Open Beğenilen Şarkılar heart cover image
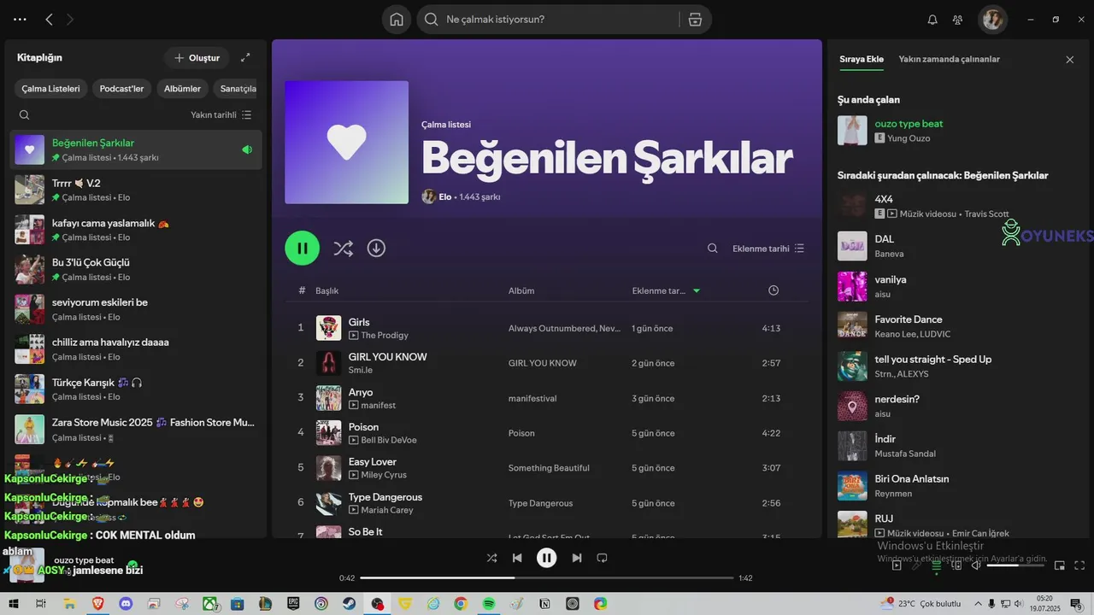 point(346,142)
